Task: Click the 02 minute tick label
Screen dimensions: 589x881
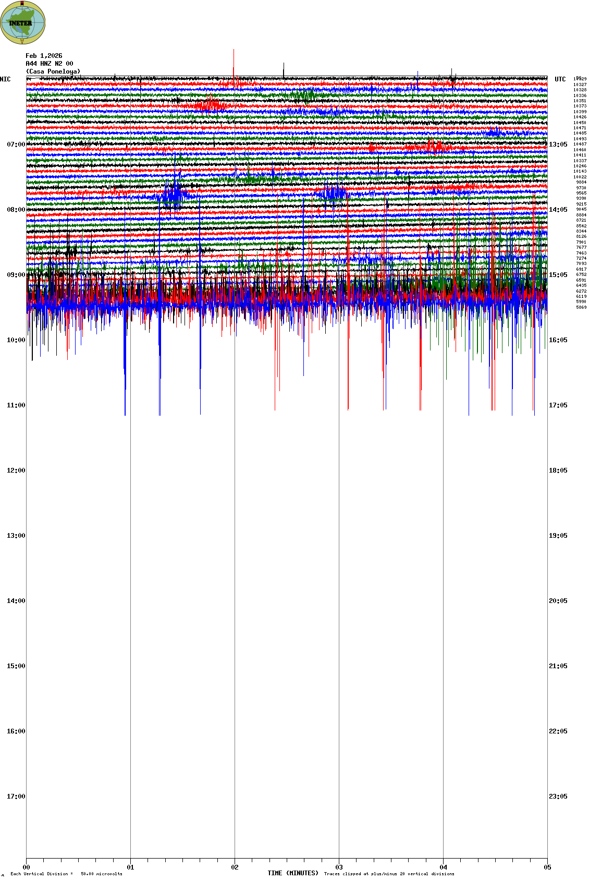Action: (x=235, y=867)
